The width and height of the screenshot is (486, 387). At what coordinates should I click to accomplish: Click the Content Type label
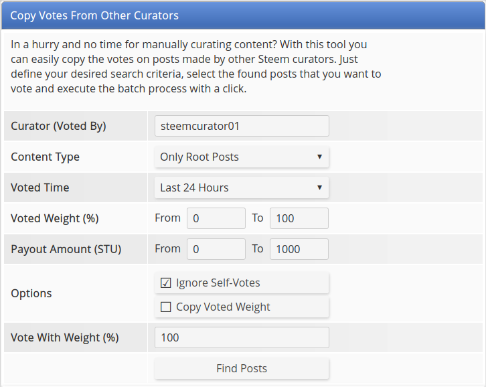45,157
